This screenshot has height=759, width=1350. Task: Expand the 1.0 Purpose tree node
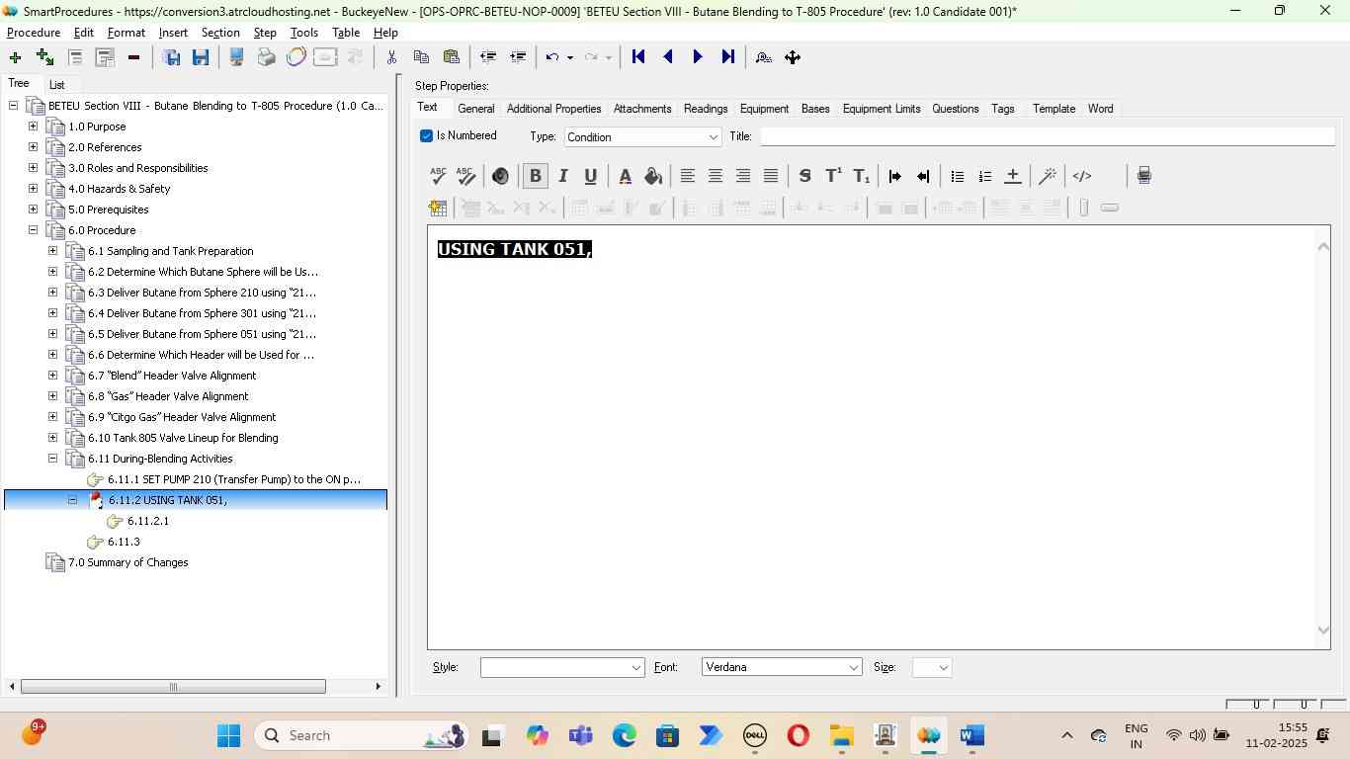click(33, 126)
